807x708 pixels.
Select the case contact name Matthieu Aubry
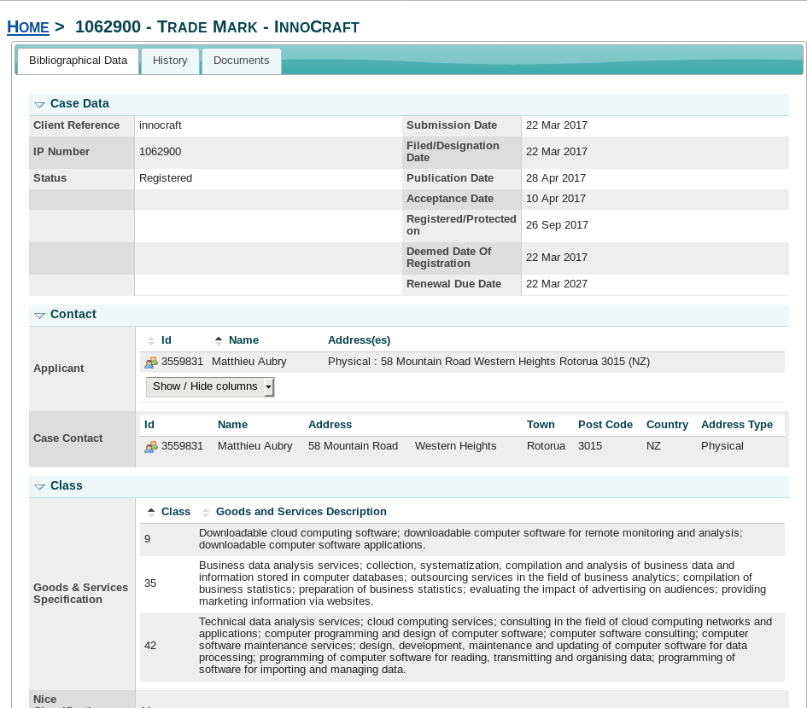pyautogui.click(x=254, y=446)
